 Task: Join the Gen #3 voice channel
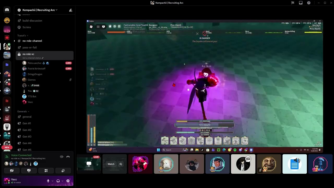[x=45, y=137]
